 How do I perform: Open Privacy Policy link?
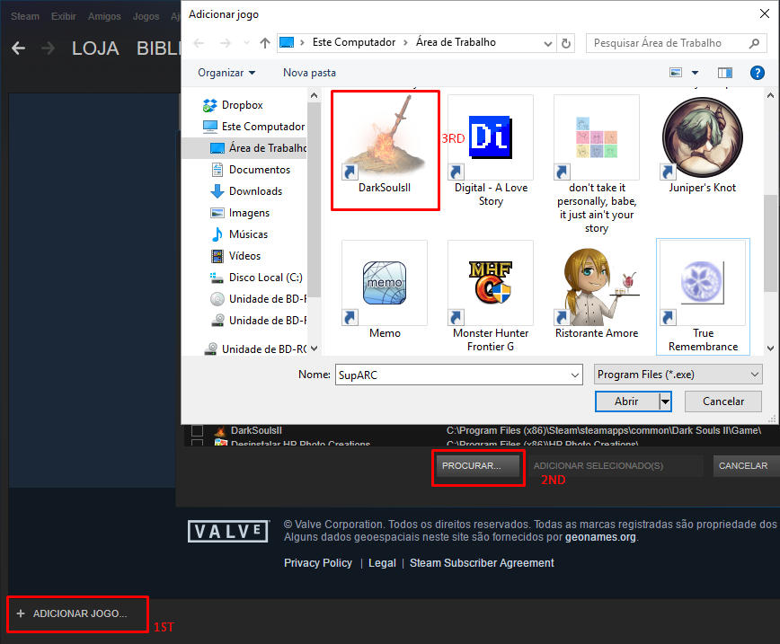318,563
